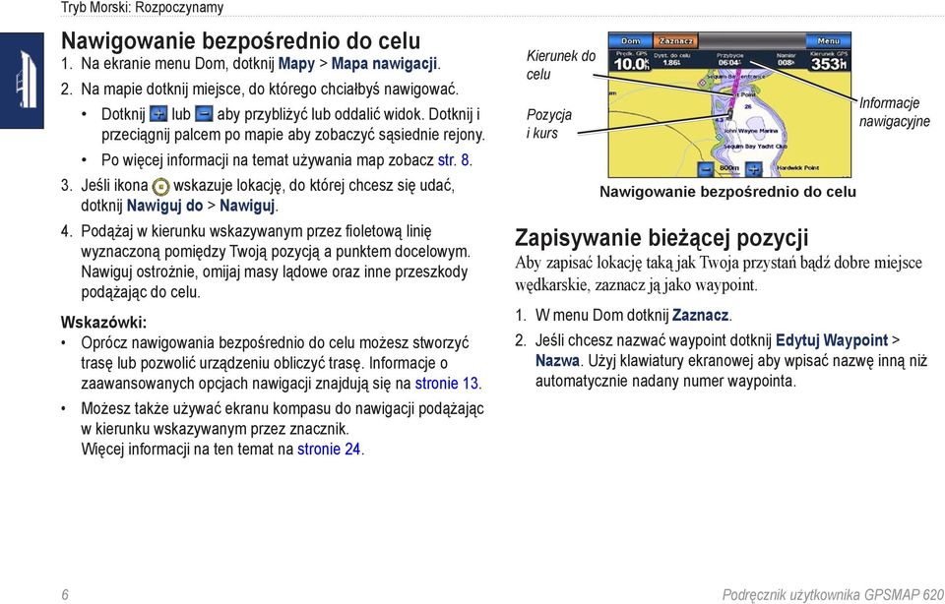Click the 'Wskazówki:' subheading
This screenshot has width=945, height=604.
tap(103, 323)
